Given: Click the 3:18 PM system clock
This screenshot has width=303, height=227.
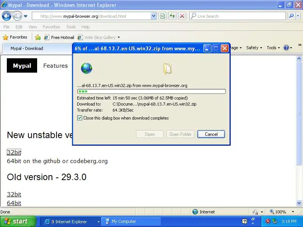Looking at the screenshot, I should coord(289,221).
